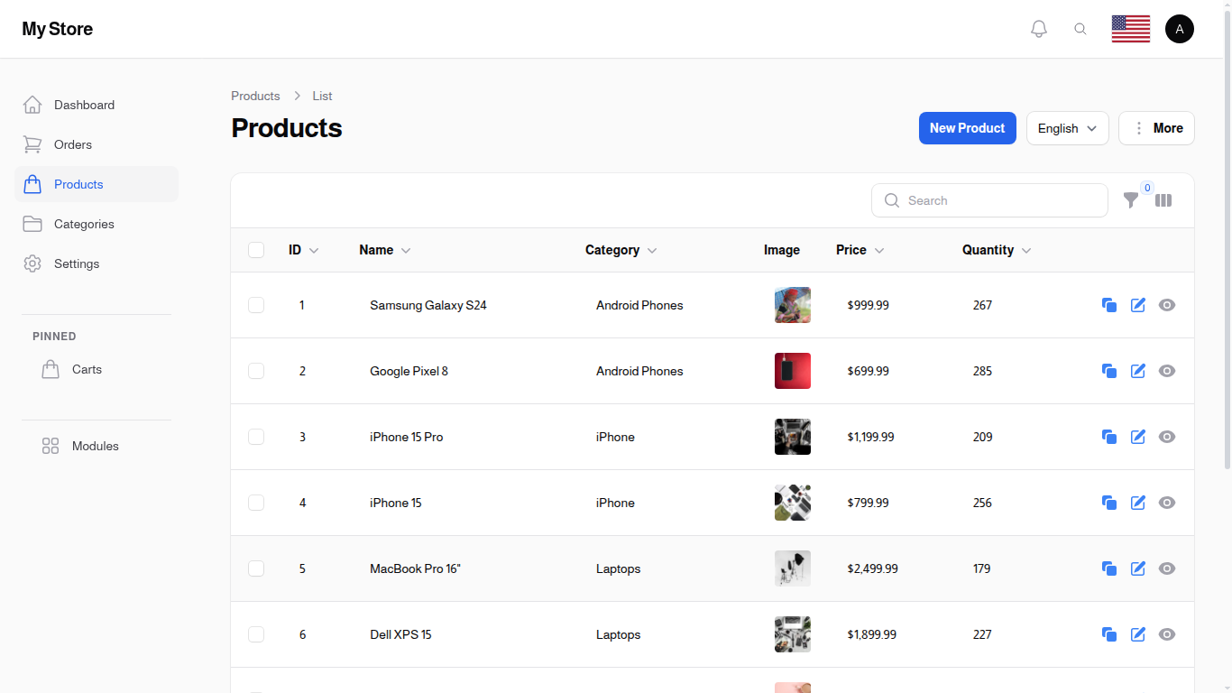The image size is (1232, 693).
Task: Select the checkbox for iPhone 15 Pro
Action: tap(256, 437)
